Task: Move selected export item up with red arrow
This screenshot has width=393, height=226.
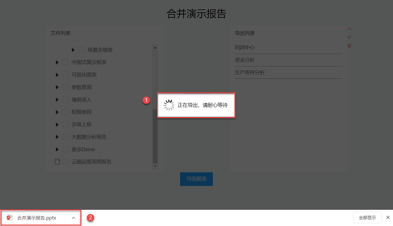Action: 349,29
